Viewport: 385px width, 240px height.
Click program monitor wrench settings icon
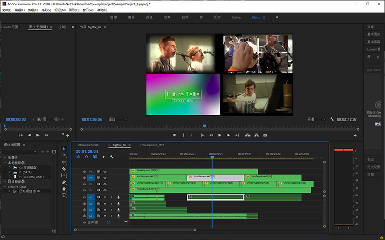click(332, 119)
